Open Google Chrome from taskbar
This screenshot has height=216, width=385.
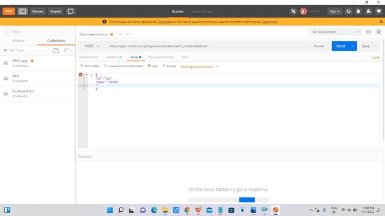click(x=187, y=210)
